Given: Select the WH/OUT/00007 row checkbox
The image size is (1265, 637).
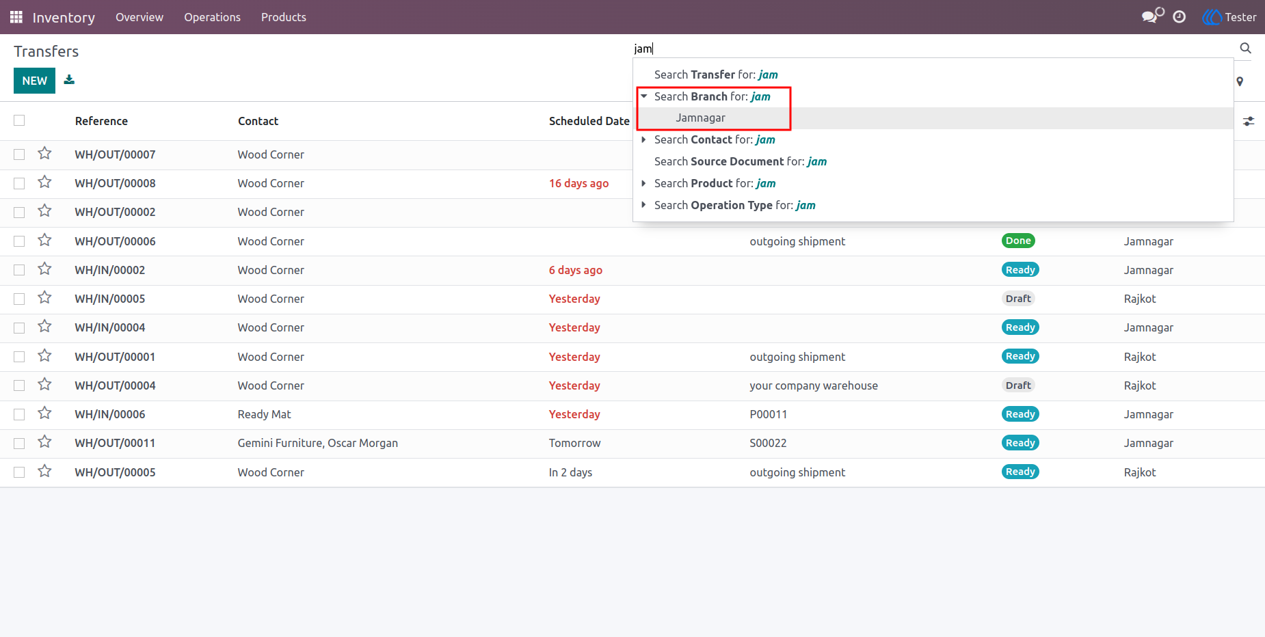Looking at the screenshot, I should 19,154.
